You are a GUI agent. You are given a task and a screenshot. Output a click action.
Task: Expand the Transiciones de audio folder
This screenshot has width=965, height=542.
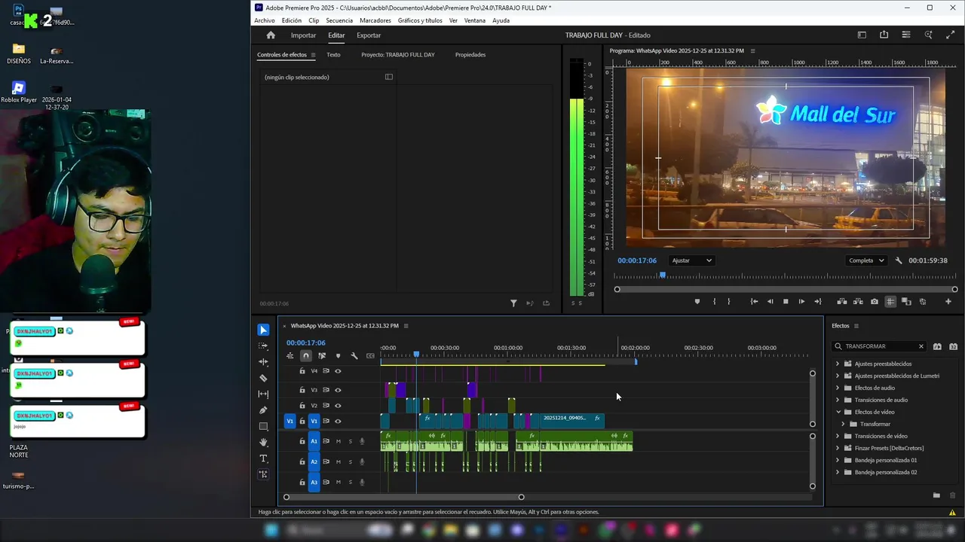pyautogui.click(x=838, y=400)
